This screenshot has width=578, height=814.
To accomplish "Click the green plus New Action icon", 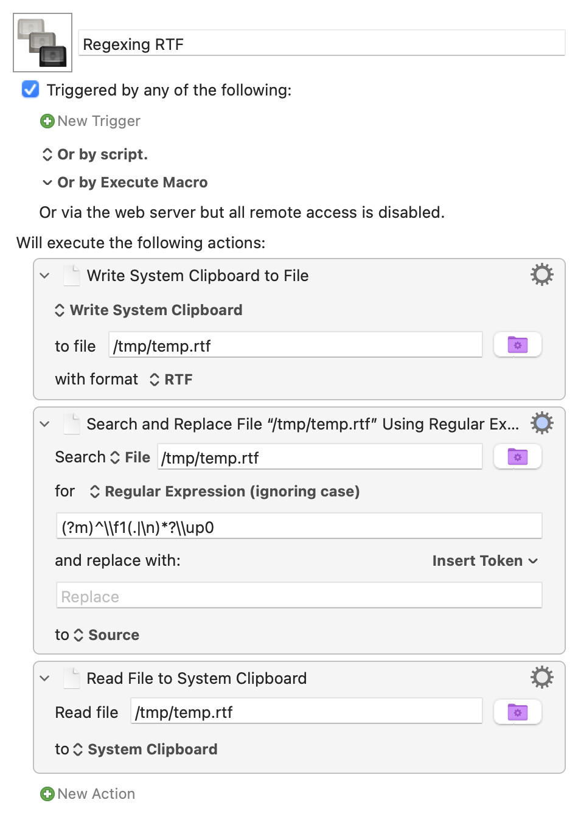I will click(x=47, y=794).
